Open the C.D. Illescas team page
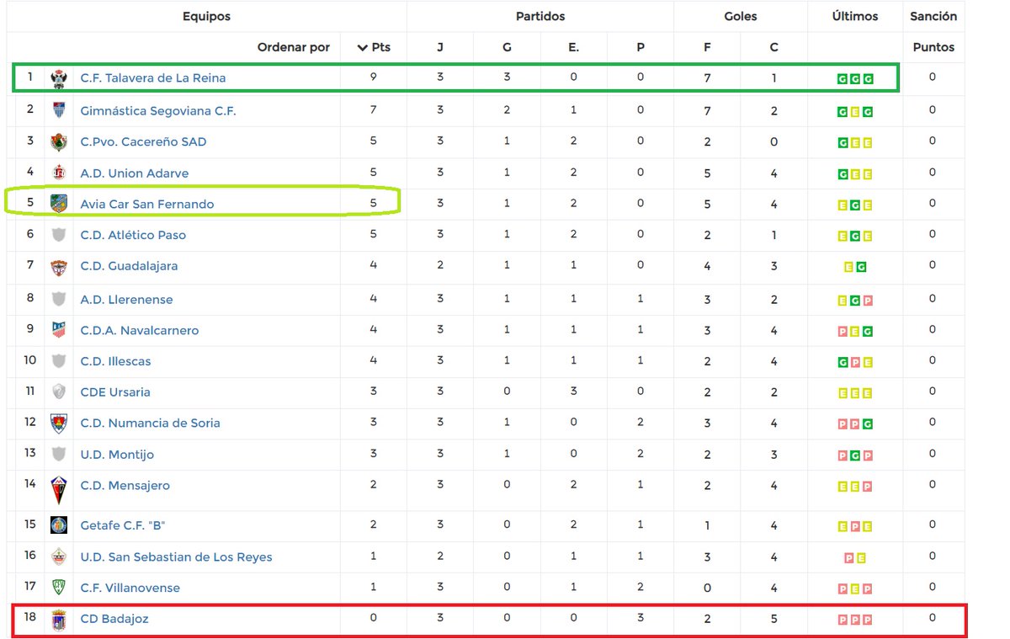1010x639 pixels. point(114,361)
